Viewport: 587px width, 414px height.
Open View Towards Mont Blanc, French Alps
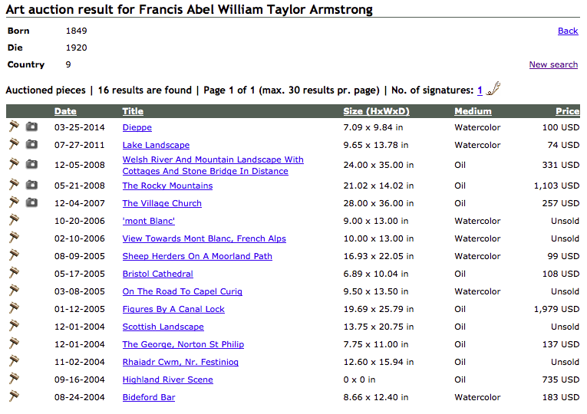coord(204,238)
